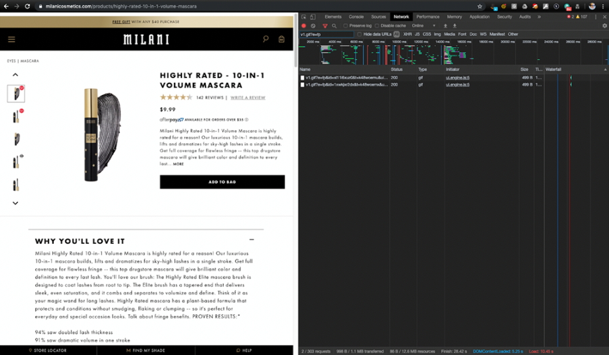The image size is (609, 355).
Task: Show more DevTools tabs with chevrons
Action: point(539,17)
